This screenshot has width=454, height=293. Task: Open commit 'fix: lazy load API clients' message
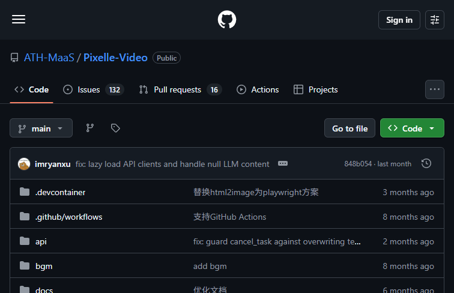click(x=172, y=164)
